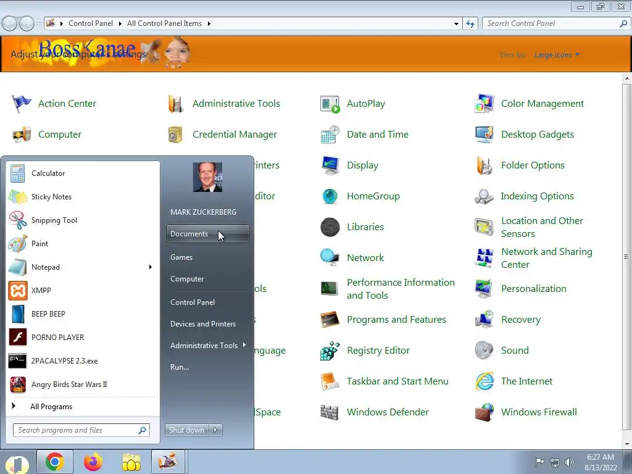
Task: Click the Desktop Gadgets icon
Action: coord(484,135)
